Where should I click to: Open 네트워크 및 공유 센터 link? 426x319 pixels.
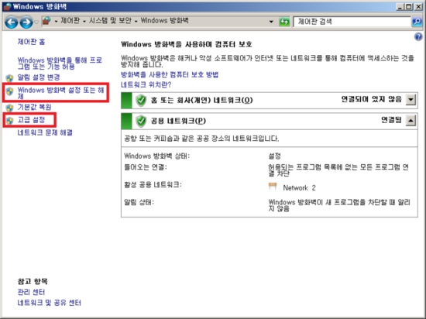(49, 303)
